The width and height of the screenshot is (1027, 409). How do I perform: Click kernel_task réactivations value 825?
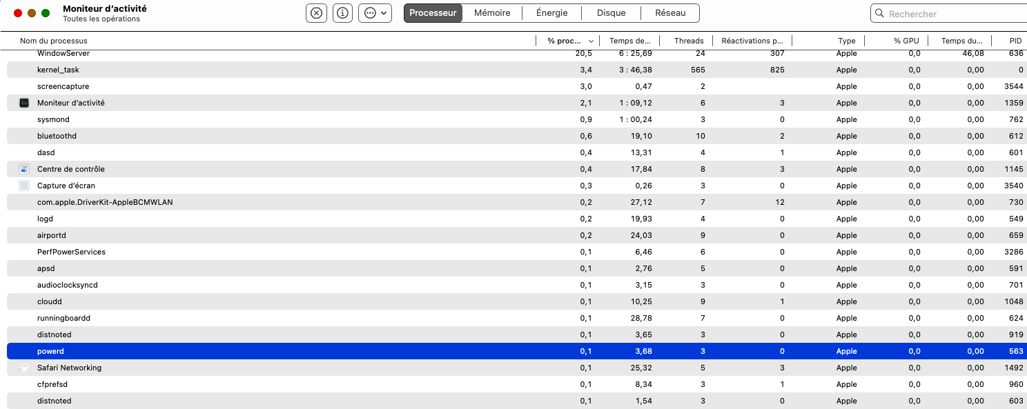(777, 70)
